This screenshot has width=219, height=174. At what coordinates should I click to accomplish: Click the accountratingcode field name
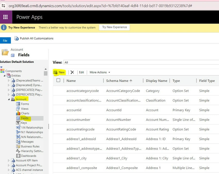80,129
